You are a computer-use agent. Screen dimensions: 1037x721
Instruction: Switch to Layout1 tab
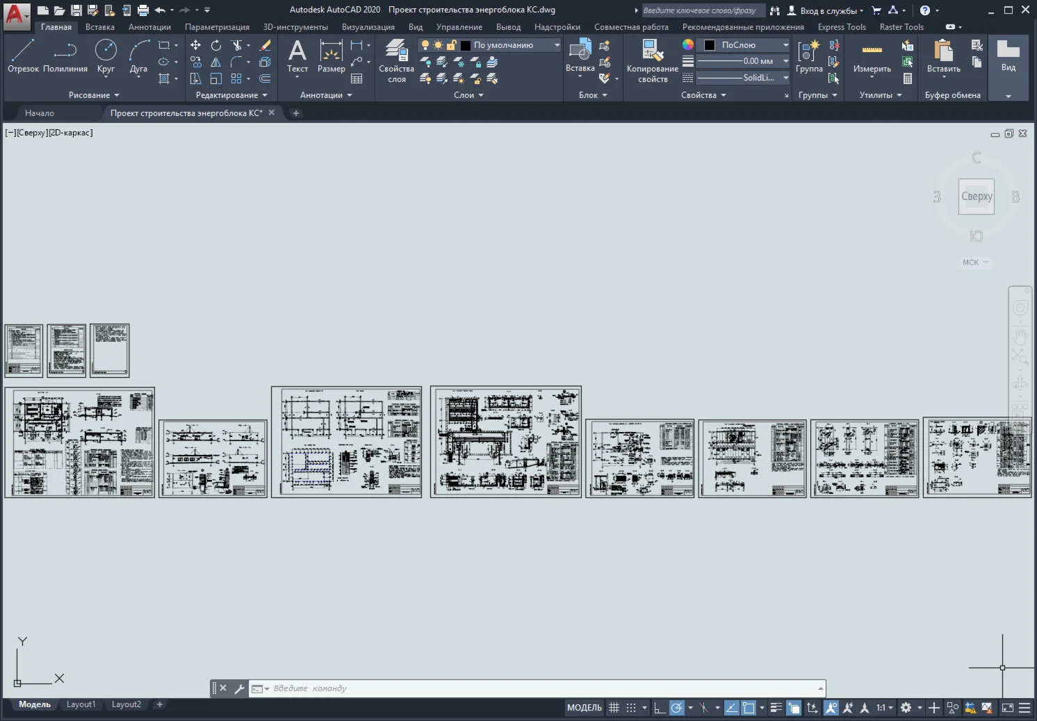(x=81, y=704)
